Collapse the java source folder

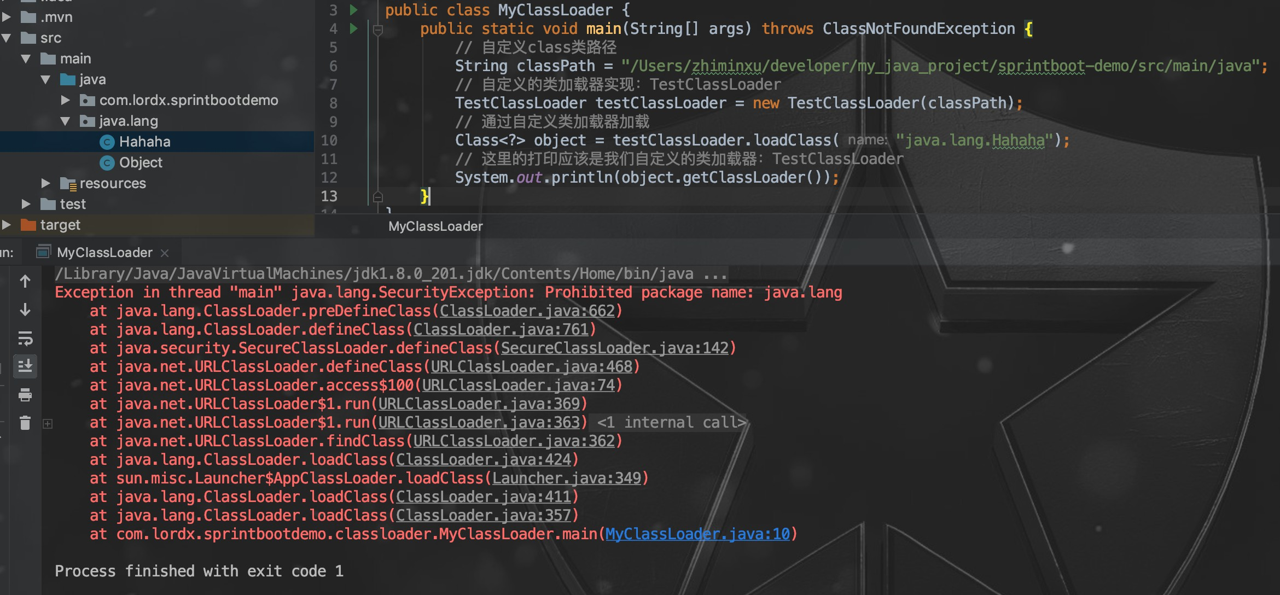point(46,79)
